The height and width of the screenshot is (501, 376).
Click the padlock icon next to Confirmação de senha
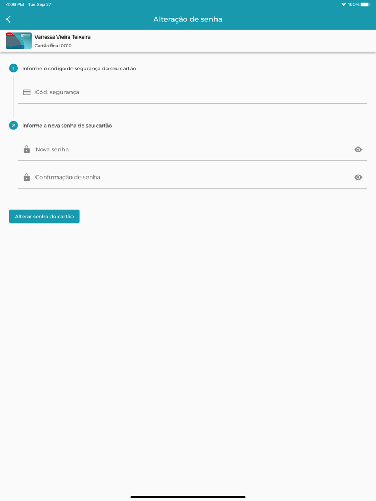pyautogui.click(x=26, y=178)
